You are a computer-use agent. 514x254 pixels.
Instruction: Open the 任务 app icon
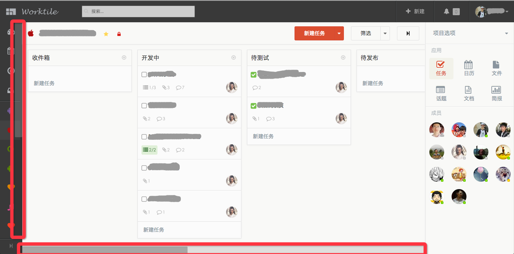click(x=441, y=69)
